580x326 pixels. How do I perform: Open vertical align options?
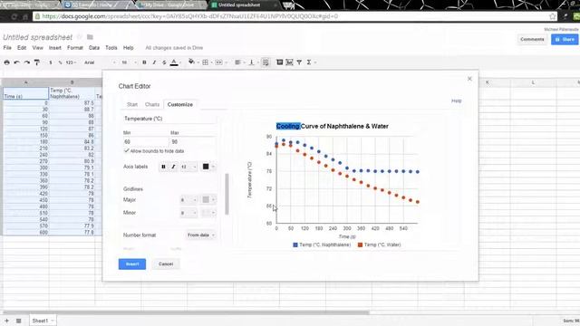[x=253, y=62]
